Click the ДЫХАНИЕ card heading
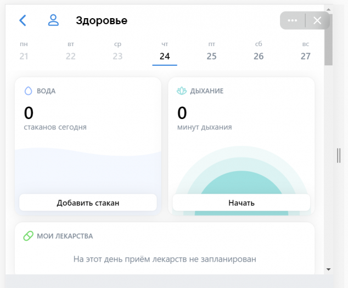The image size is (348, 288). click(x=206, y=91)
